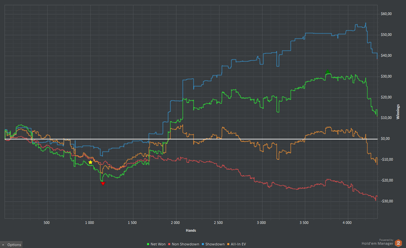Click the $60,00 axis label
The image size is (406, 248).
point(386,14)
